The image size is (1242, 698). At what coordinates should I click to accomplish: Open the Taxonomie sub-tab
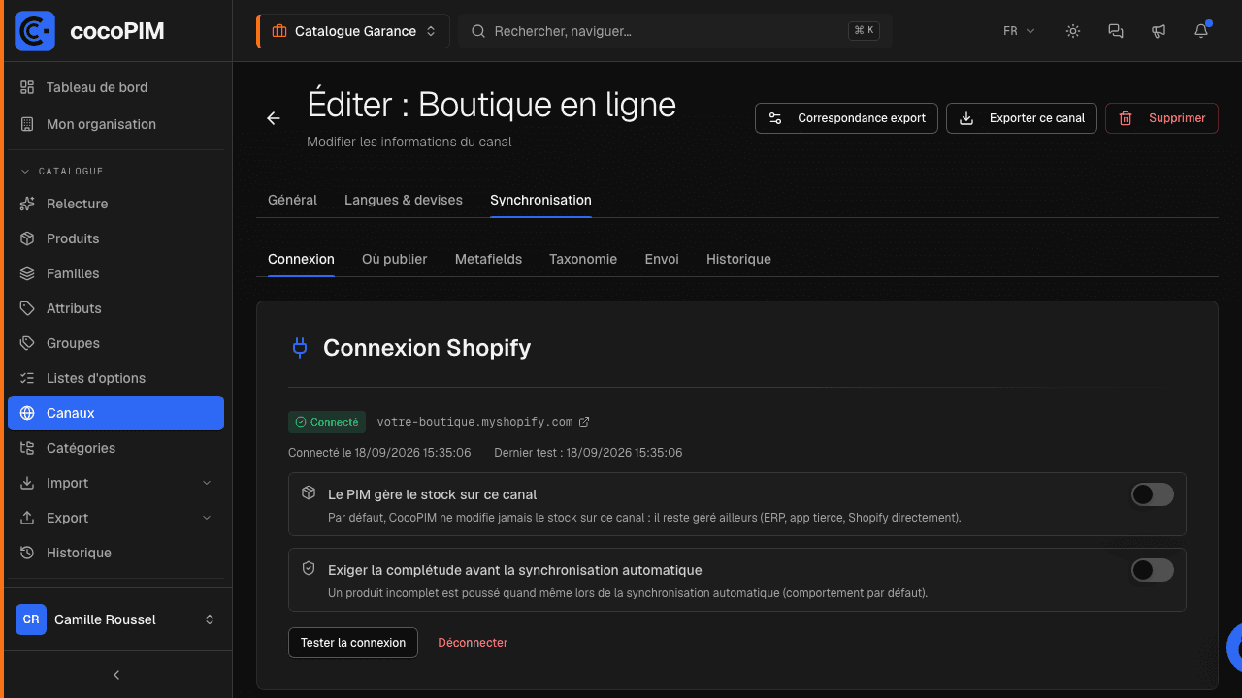(x=583, y=259)
